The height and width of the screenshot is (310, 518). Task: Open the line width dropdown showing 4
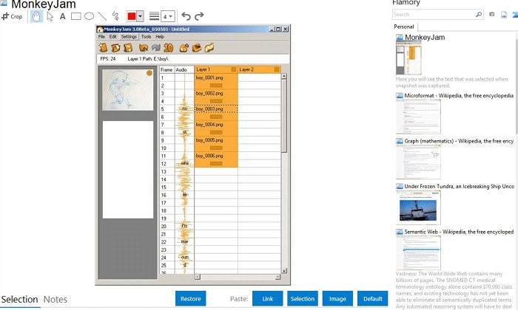tap(167, 16)
